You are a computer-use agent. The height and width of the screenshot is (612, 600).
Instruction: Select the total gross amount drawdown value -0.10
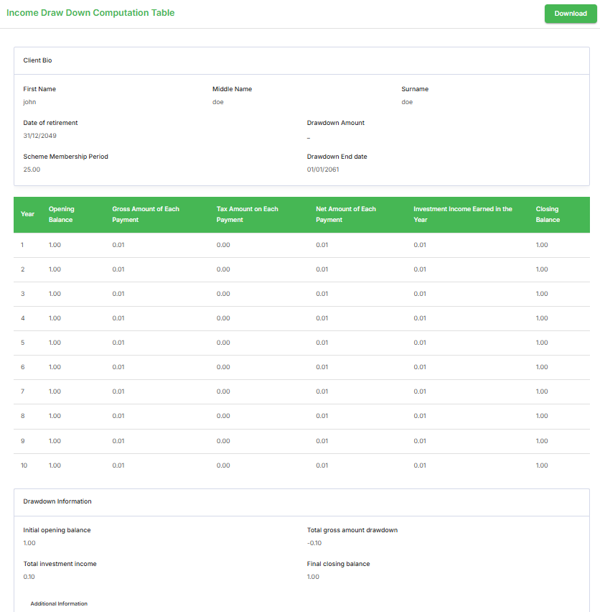[314, 543]
